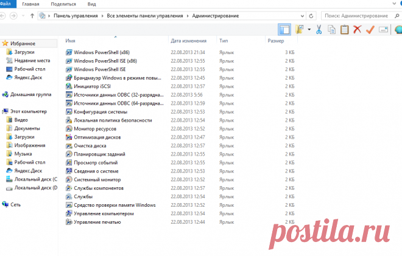This screenshot has width=402, height=256.
Task: Open the Вид ribbon tab
Action: click(91, 4)
